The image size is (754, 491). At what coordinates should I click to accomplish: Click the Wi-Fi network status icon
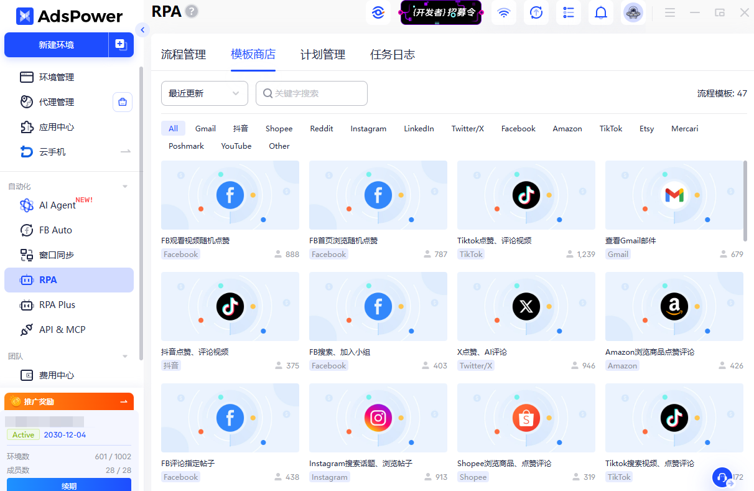click(x=504, y=12)
